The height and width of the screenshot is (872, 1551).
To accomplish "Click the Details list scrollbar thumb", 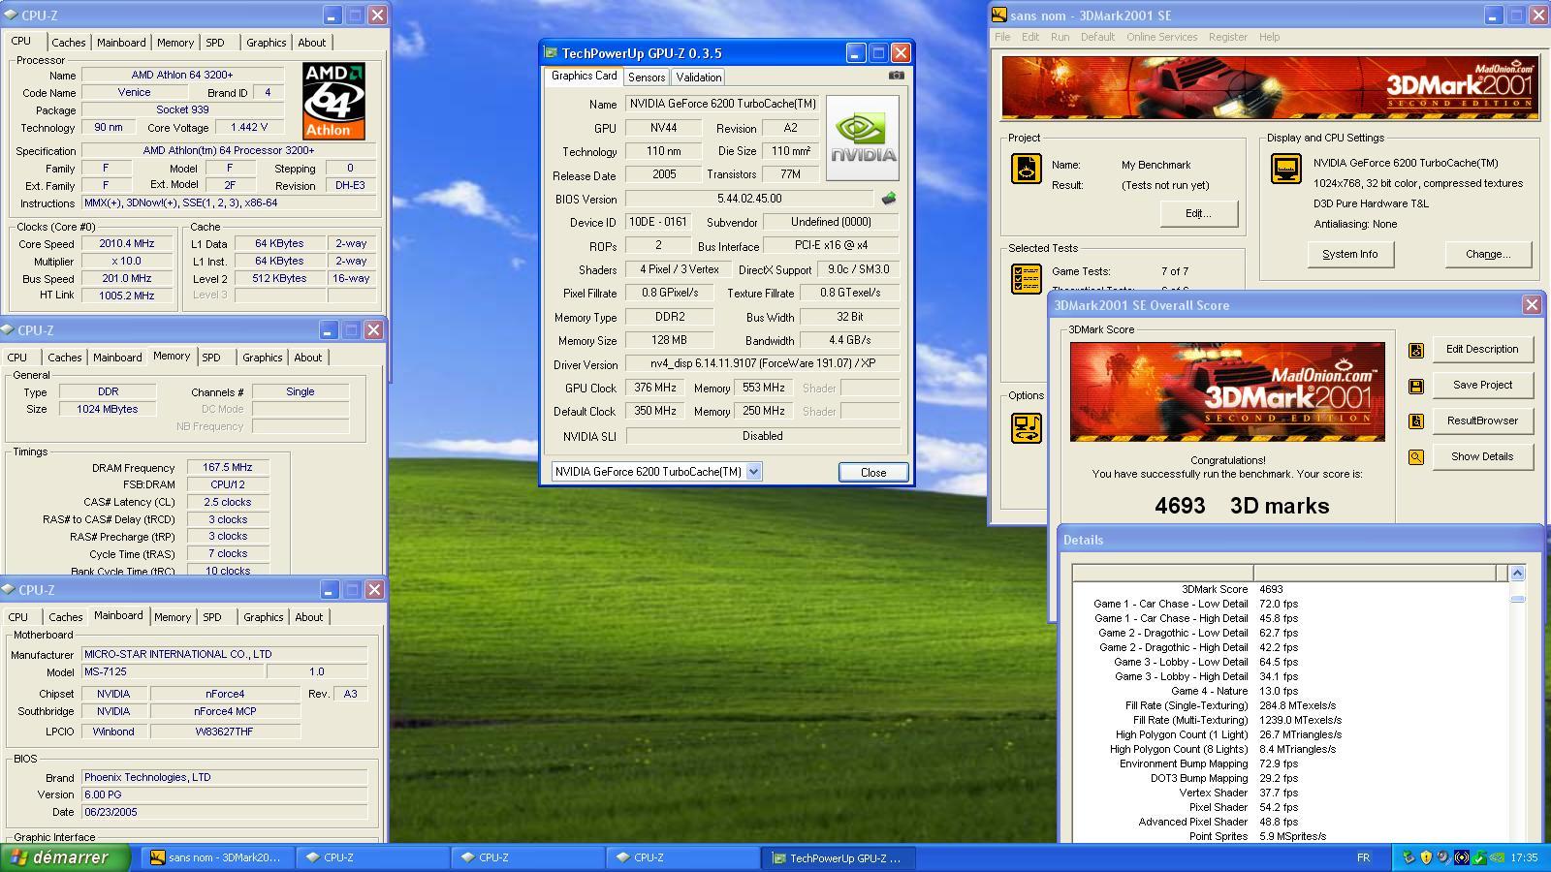I will tap(1517, 598).
